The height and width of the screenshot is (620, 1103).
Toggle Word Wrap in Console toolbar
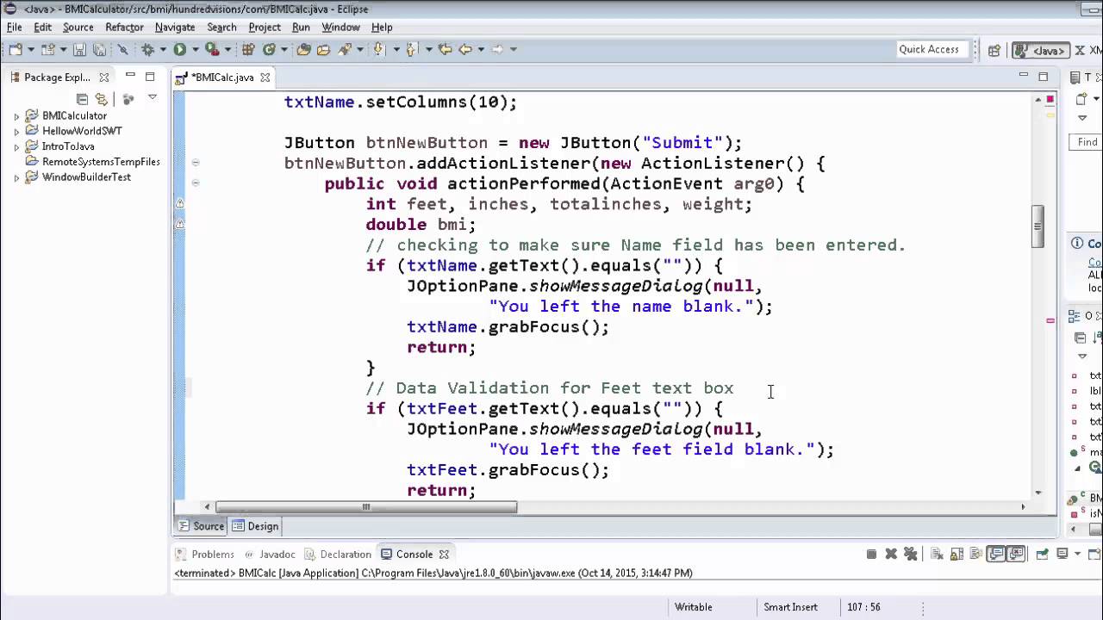click(x=975, y=554)
